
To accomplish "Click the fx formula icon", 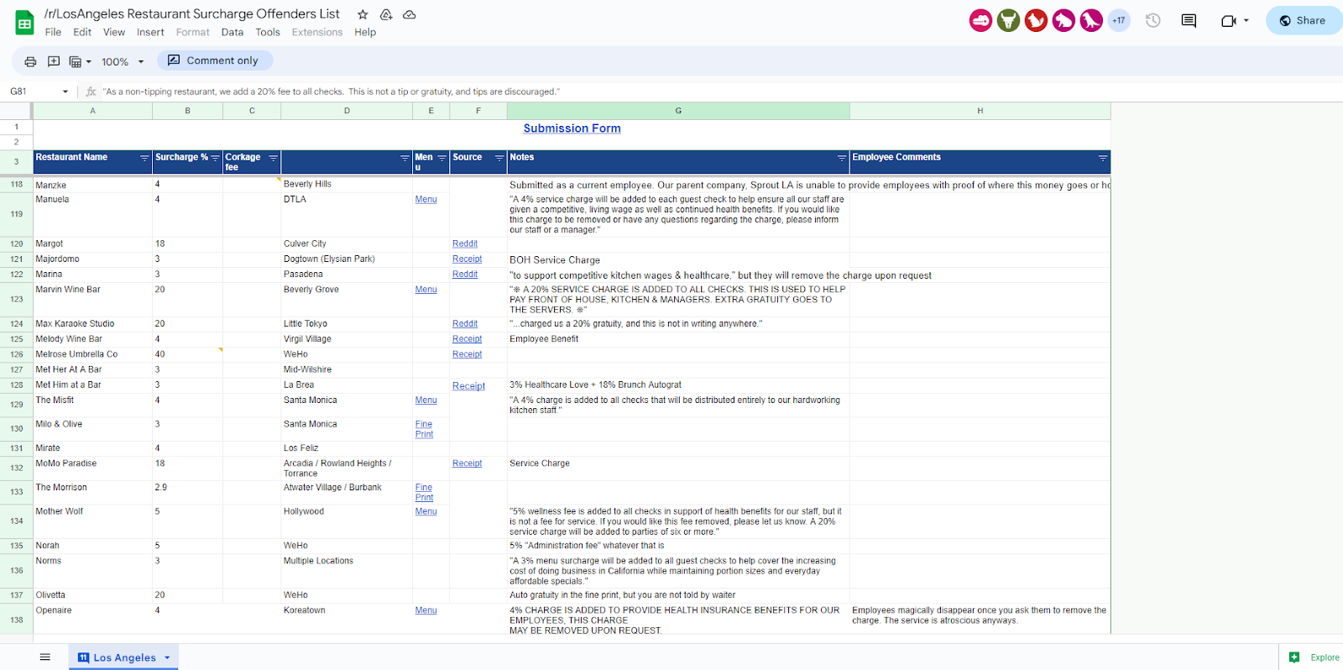I will 91,92.
